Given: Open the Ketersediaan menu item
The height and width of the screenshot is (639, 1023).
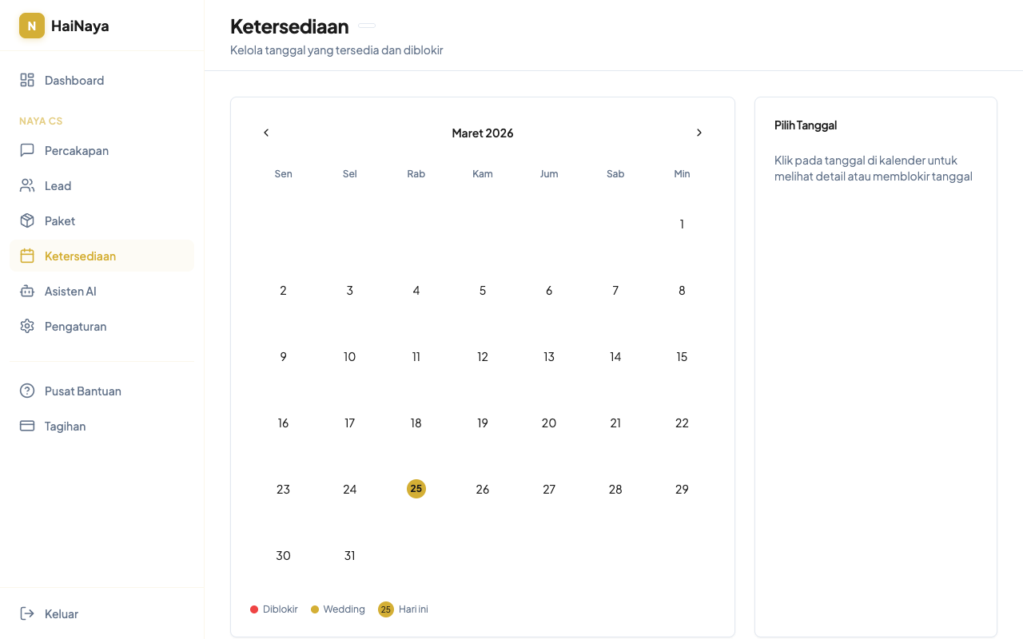Looking at the screenshot, I should (x=80, y=256).
